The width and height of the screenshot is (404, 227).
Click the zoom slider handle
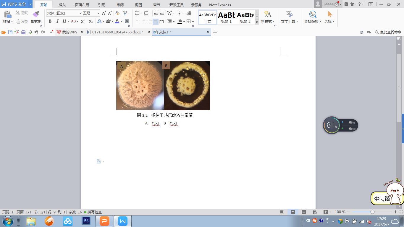click(372, 212)
